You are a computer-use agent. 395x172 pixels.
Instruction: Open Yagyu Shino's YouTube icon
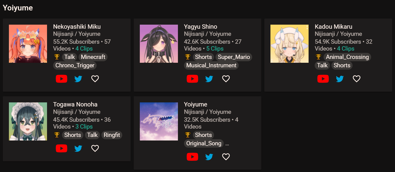pos(192,79)
